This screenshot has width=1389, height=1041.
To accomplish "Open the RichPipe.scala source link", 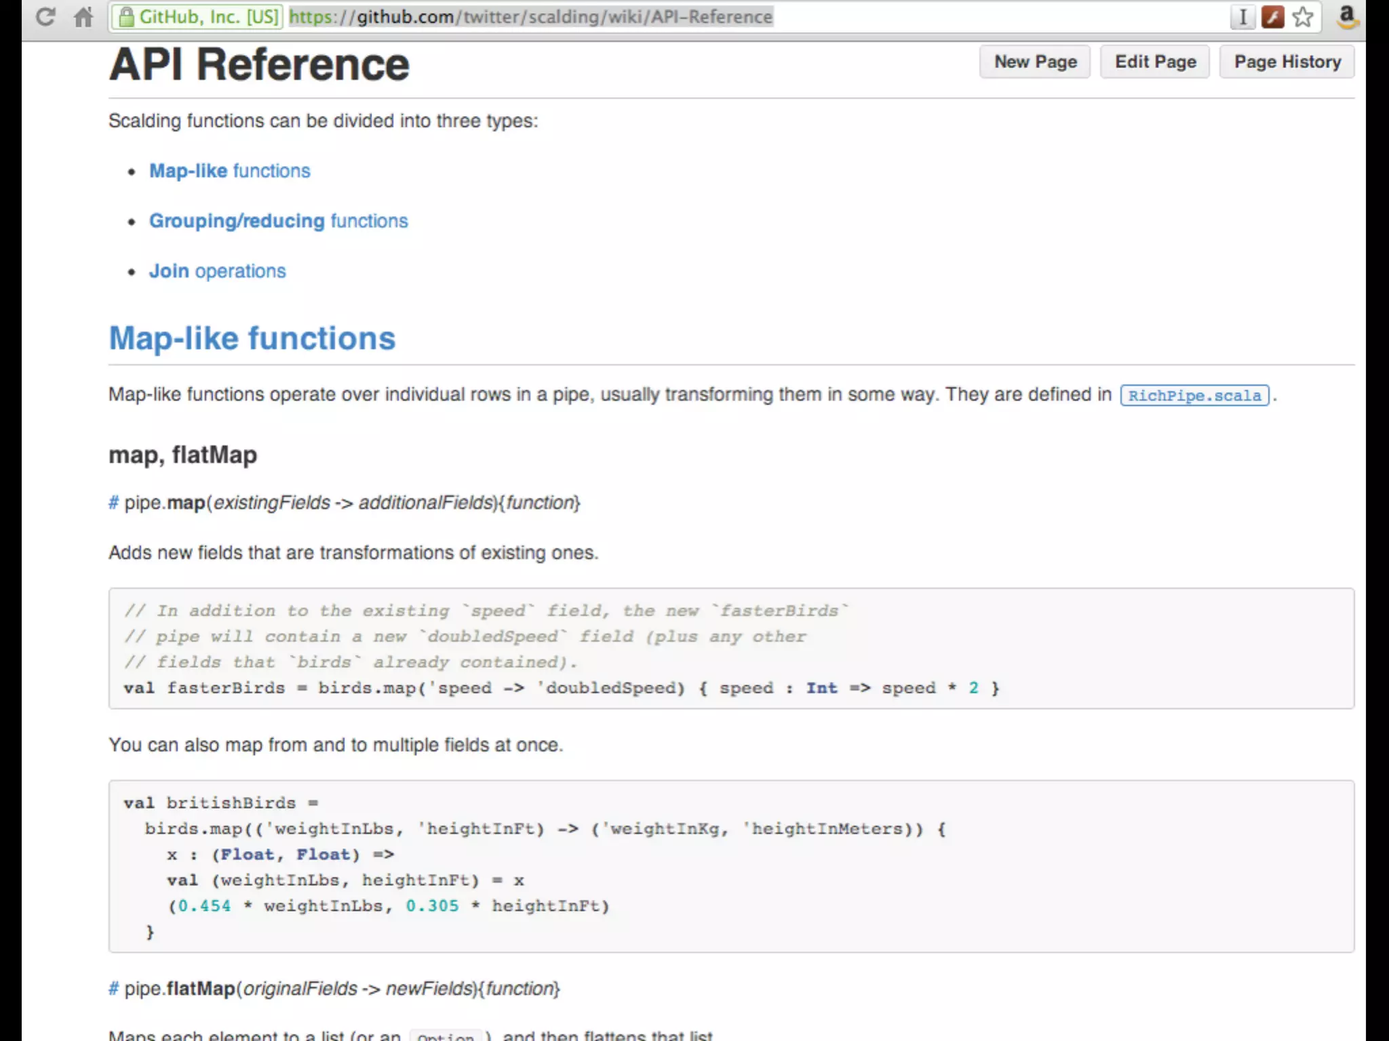I will coord(1194,396).
